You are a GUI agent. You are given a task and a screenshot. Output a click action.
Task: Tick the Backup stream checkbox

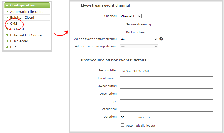[123, 32]
